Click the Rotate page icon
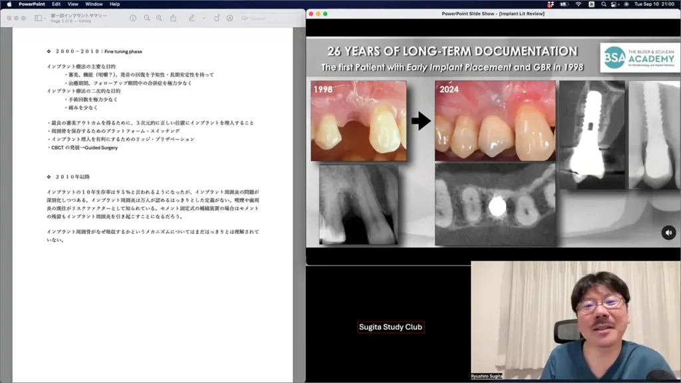Image resolution: width=681 pixels, height=383 pixels. [217, 18]
